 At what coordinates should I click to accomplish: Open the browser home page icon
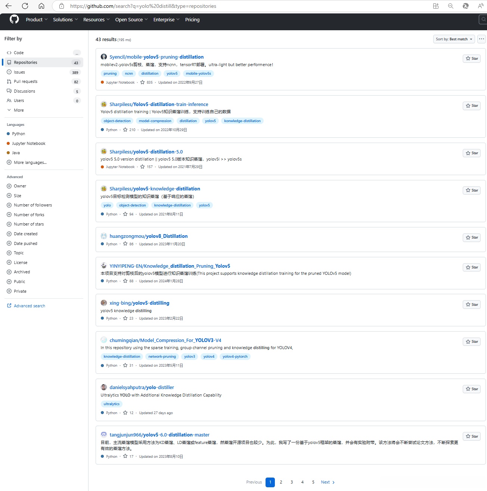pos(41,6)
